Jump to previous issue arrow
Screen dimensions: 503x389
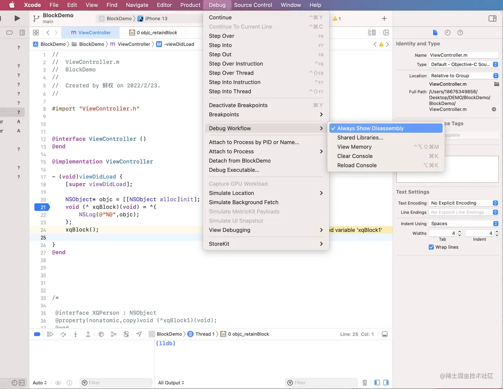tap(375, 44)
